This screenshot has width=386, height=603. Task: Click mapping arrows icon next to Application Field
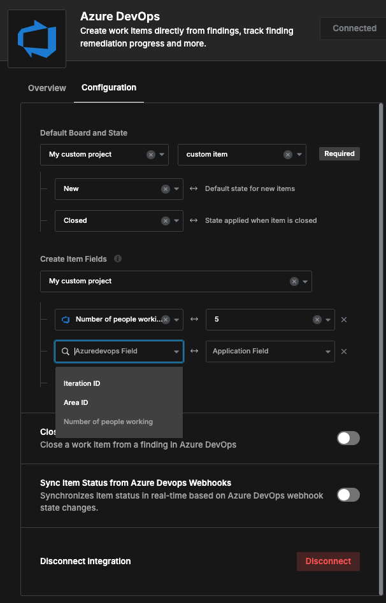(x=194, y=351)
